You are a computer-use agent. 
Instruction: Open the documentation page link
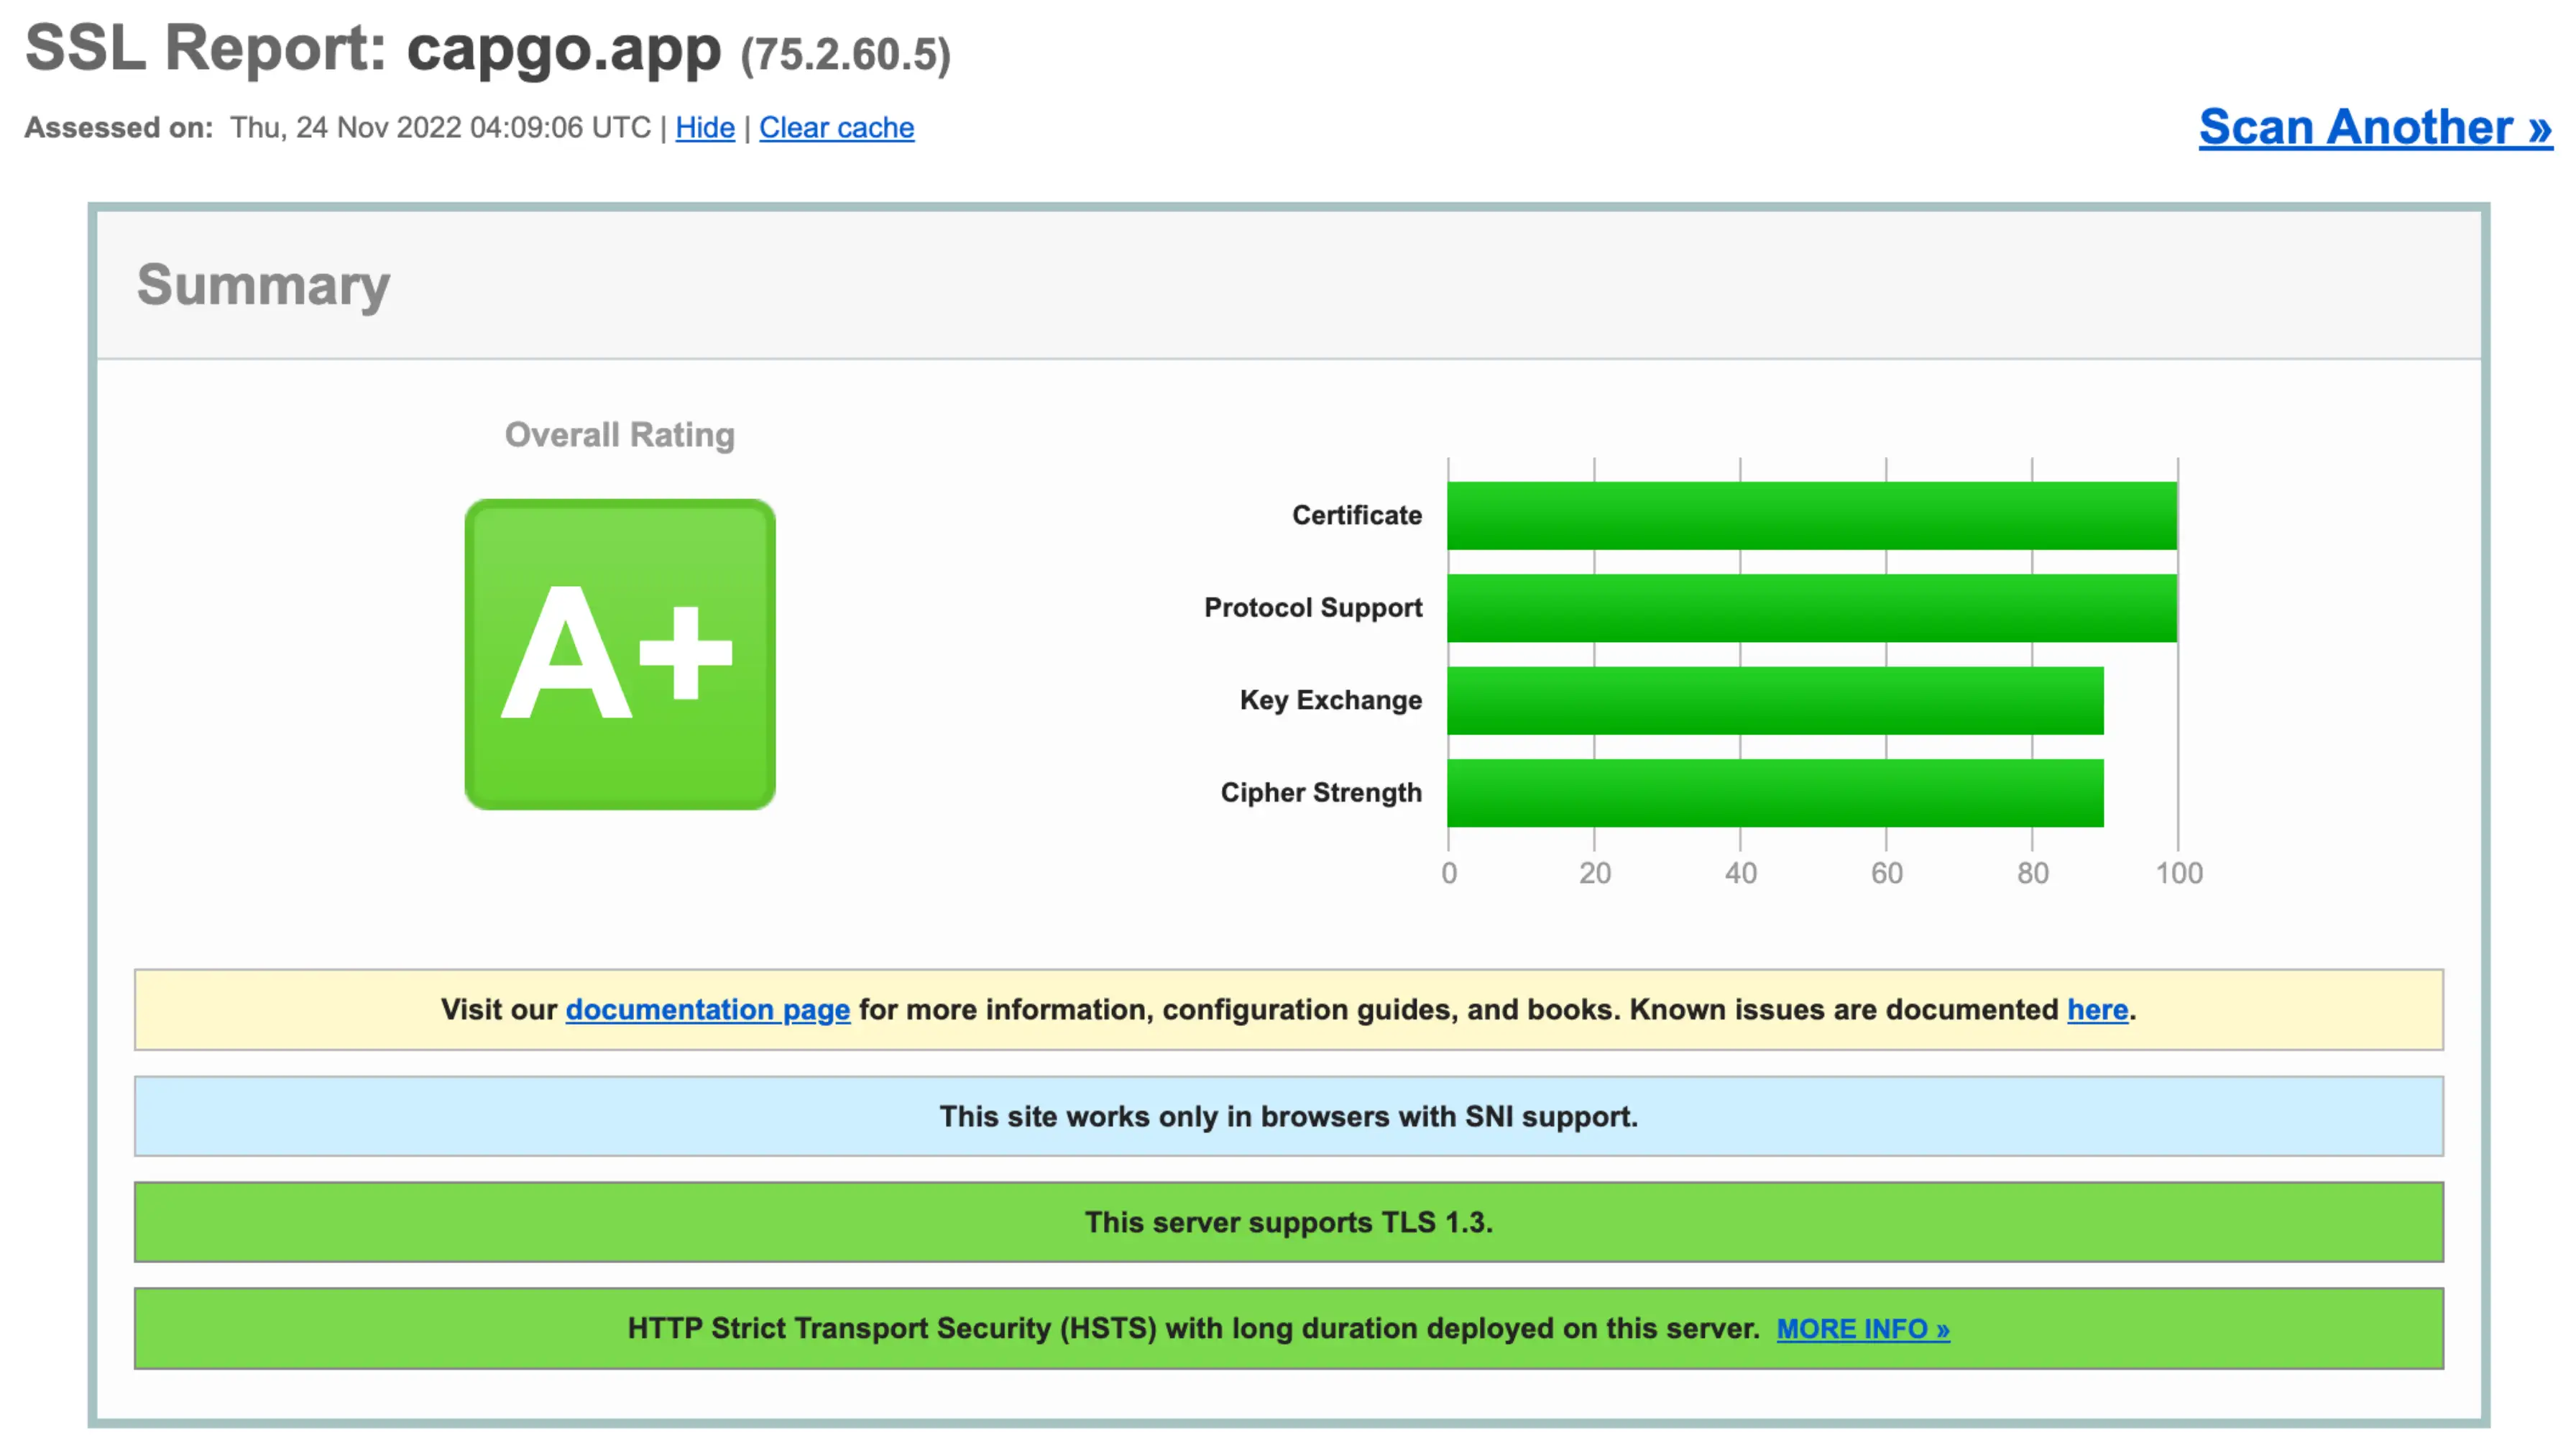707,1010
